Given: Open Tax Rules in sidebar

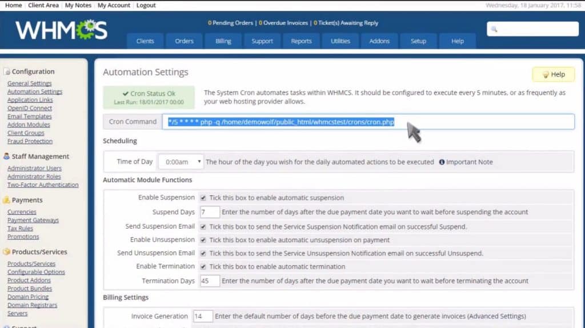Looking at the screenshot, I should click(20, 229).
